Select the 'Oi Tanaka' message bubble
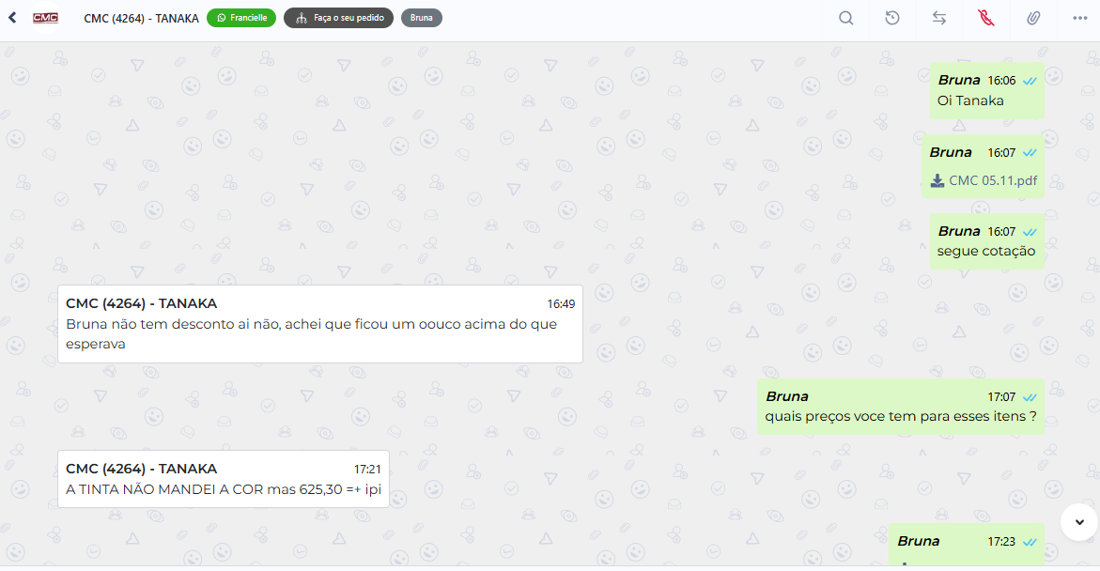 tap(986, 90)
